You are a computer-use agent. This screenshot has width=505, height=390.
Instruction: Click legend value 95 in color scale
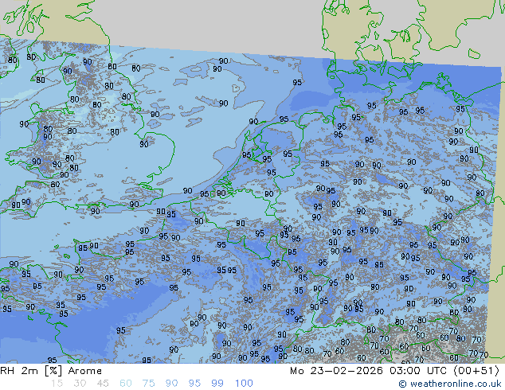(194, 384)
